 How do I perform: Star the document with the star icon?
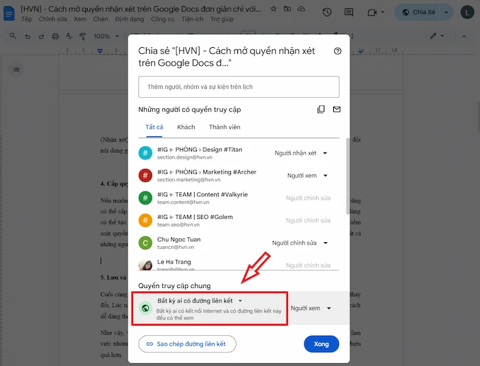[x=274, y=9]
